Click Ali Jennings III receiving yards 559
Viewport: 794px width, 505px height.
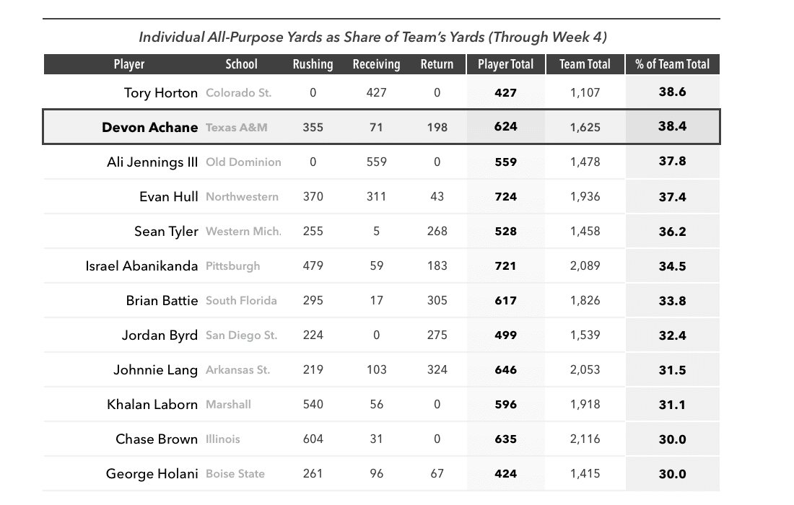coord(376,162)
